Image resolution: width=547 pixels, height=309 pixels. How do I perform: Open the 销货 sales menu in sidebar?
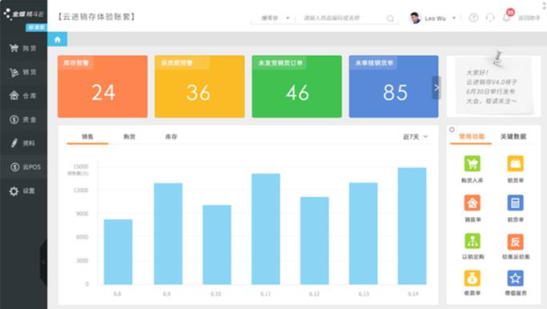coord(23,72)
